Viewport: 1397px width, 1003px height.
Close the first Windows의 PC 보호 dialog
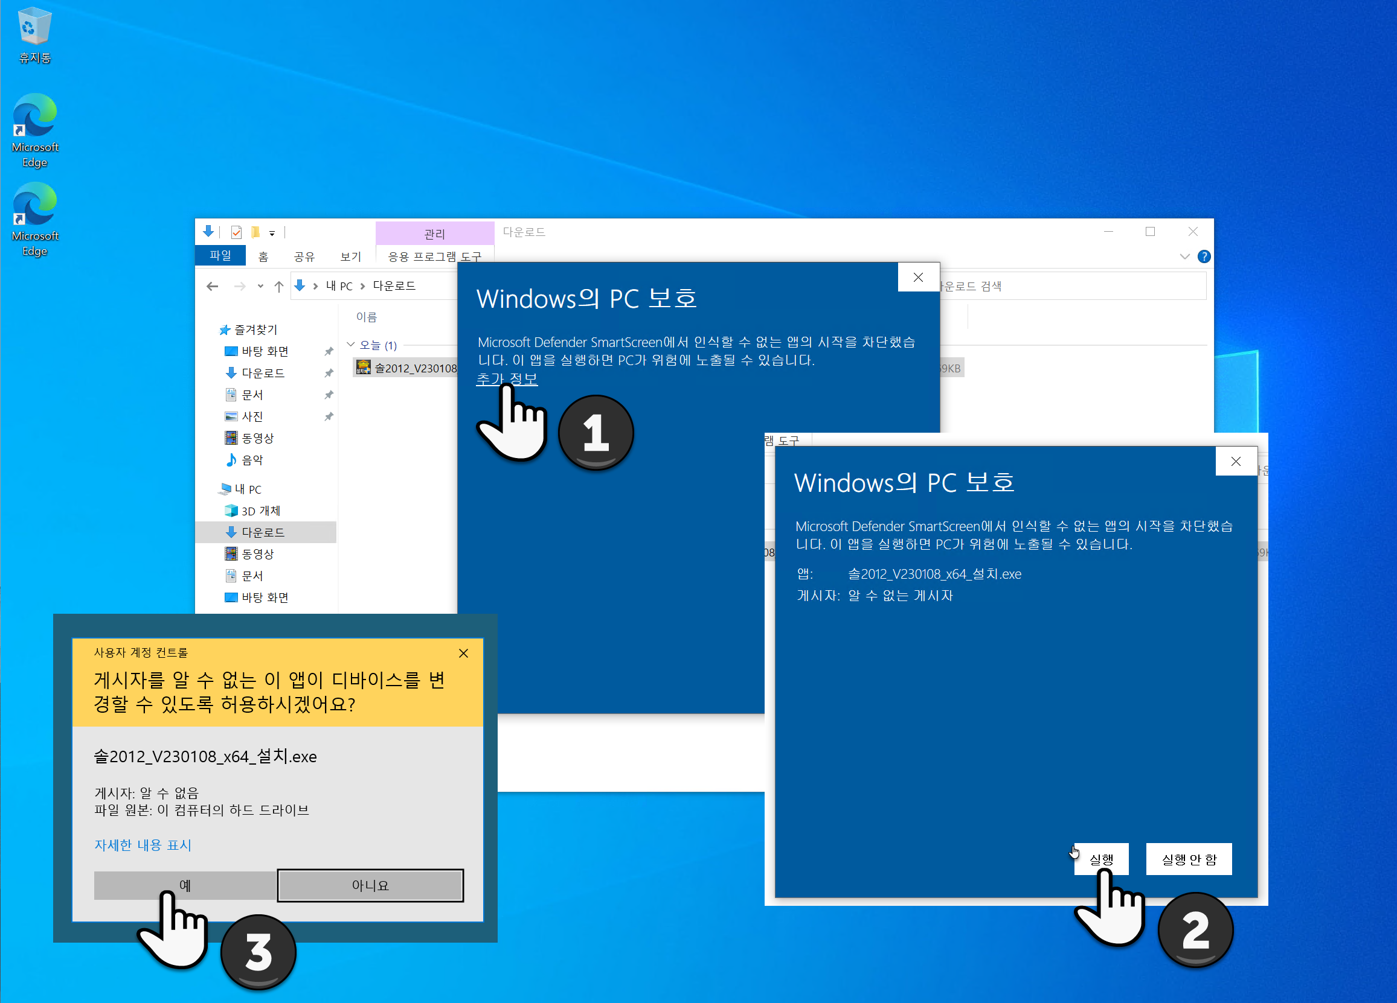[919, 278]
